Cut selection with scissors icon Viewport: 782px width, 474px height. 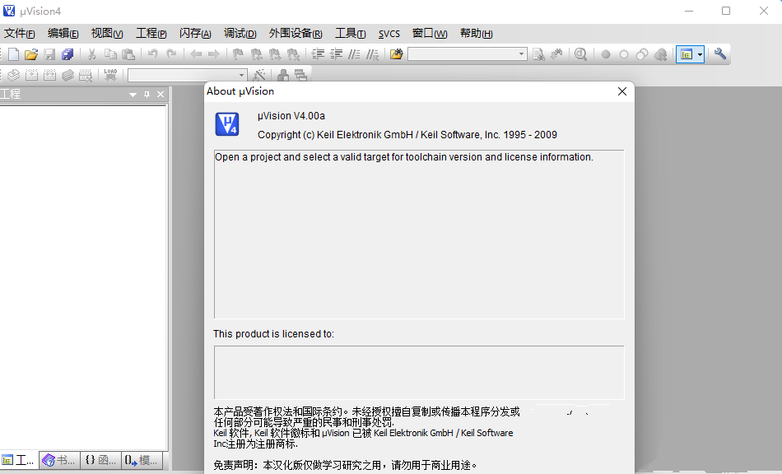(x=91, y=54)
